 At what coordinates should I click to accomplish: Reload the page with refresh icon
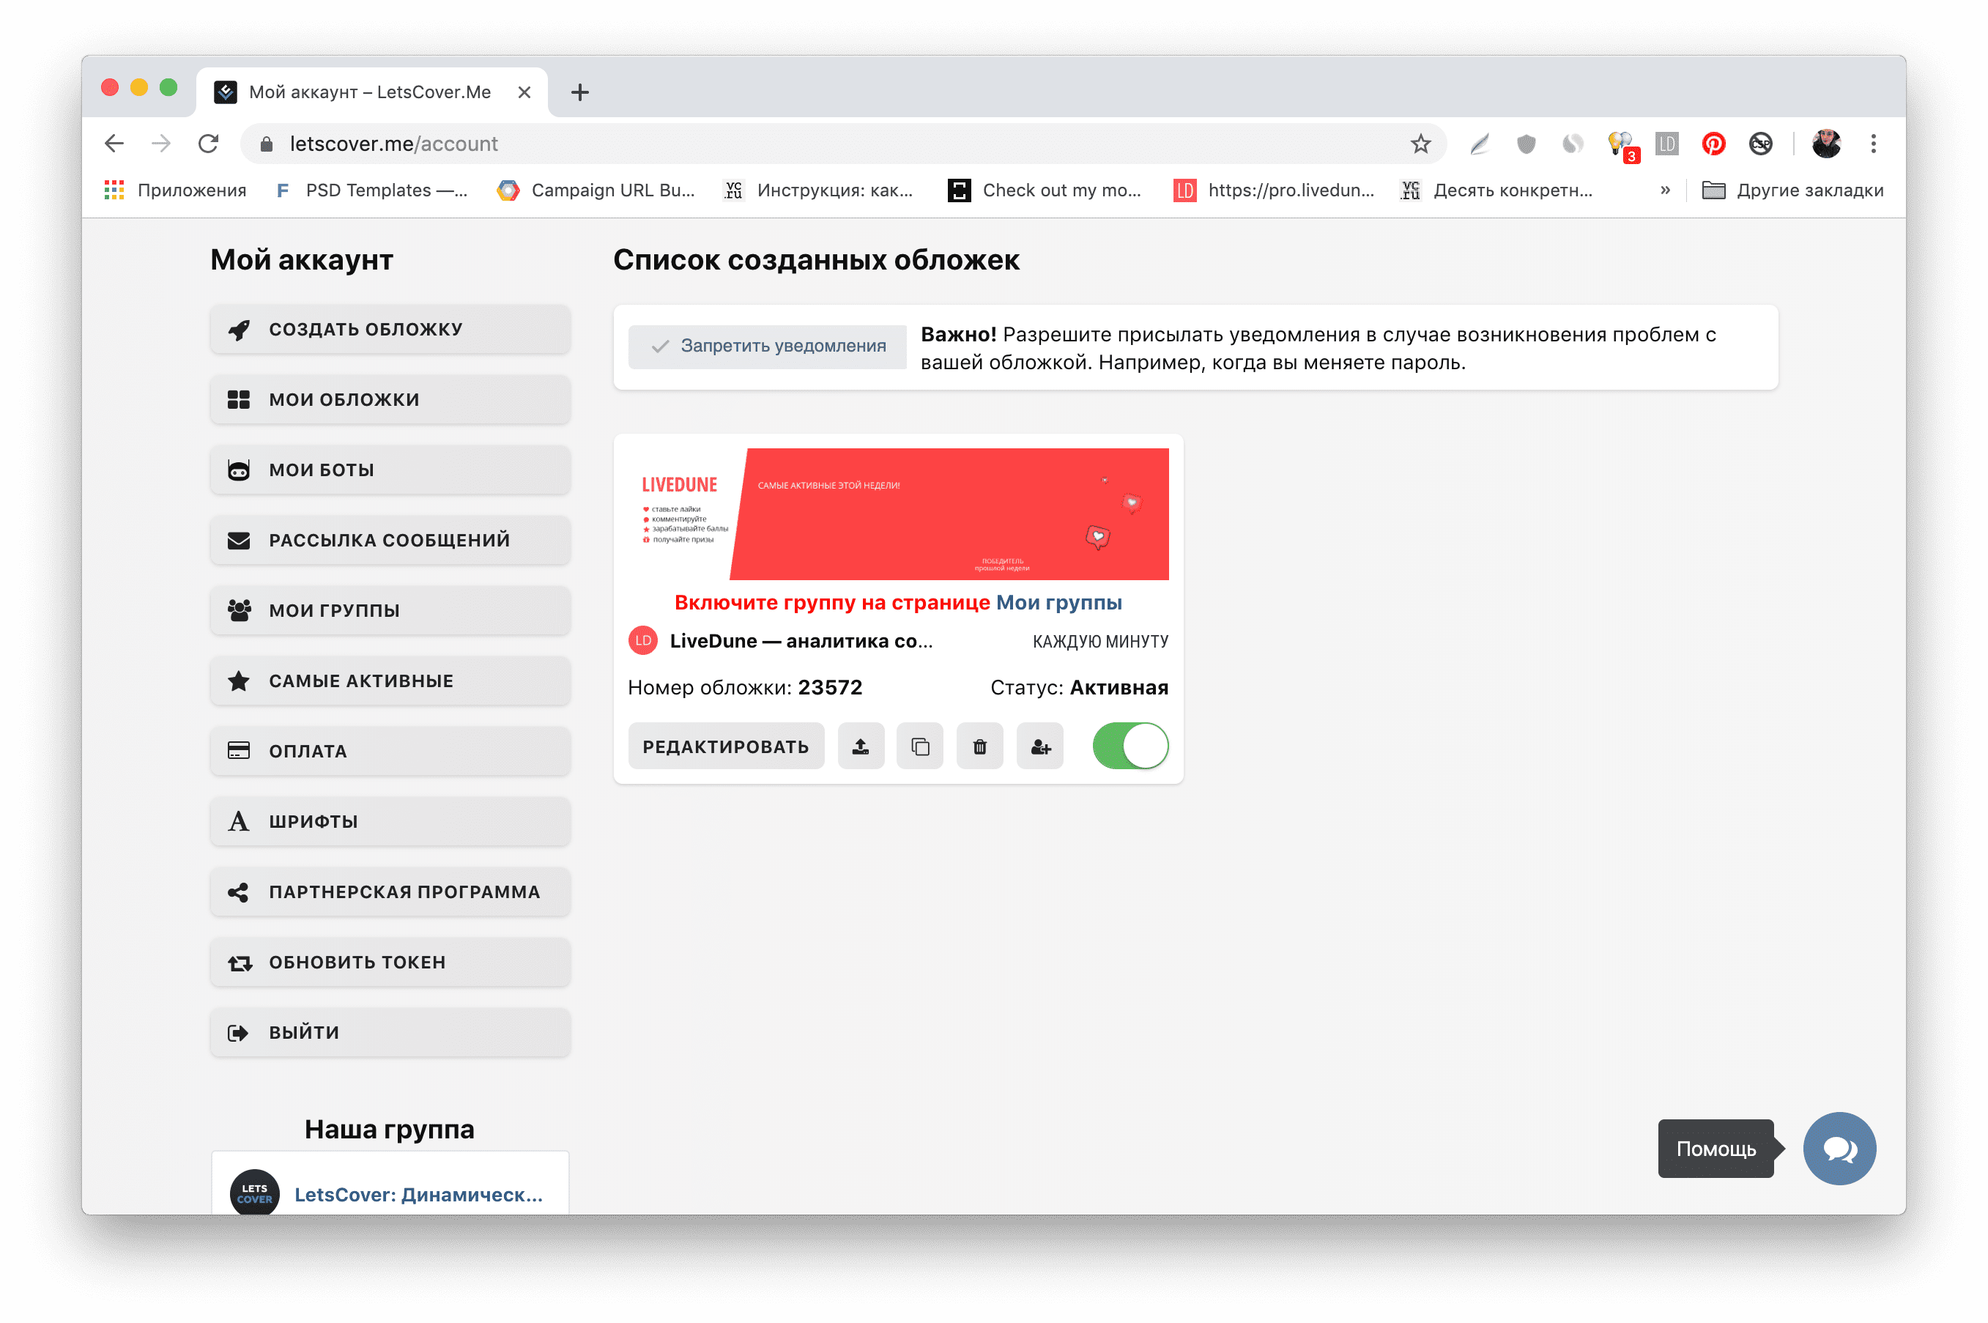(208, 144)
